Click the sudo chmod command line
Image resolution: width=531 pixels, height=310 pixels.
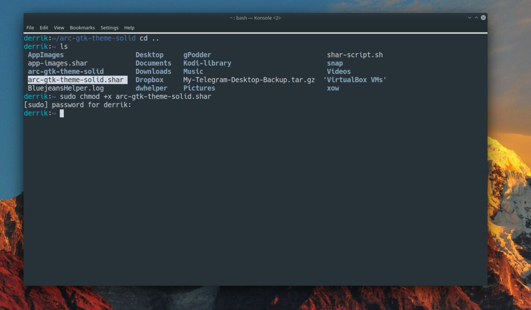135,96
